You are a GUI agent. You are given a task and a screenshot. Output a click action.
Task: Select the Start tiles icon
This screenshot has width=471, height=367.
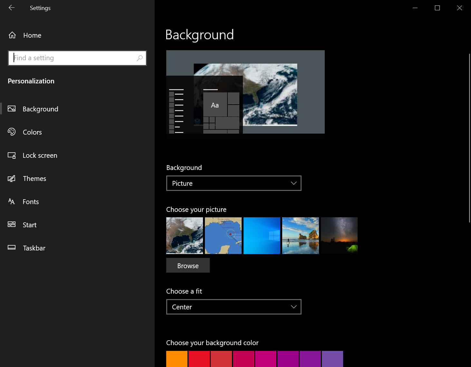pos(12,225)
